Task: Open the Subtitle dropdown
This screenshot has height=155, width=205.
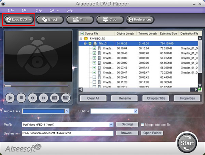Action: (x=136, y=111)
